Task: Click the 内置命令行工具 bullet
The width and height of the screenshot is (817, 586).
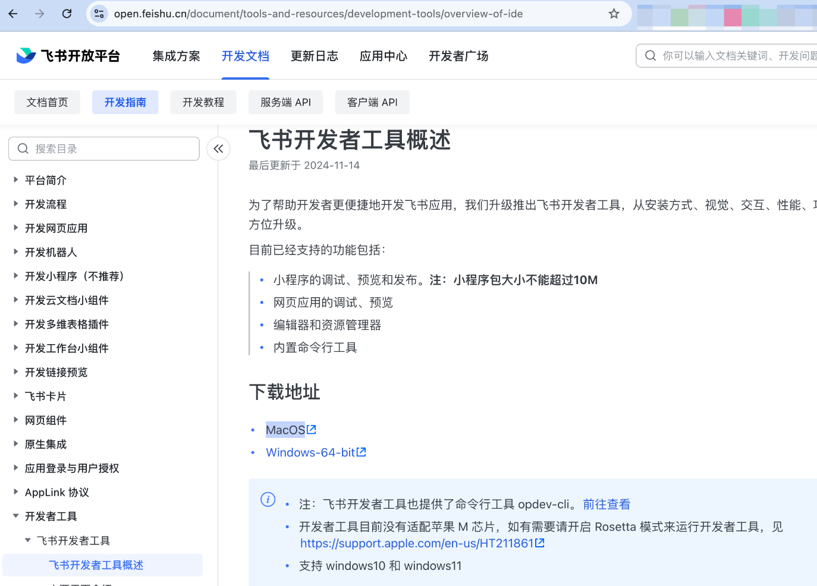Action: [x=315, y=348]
